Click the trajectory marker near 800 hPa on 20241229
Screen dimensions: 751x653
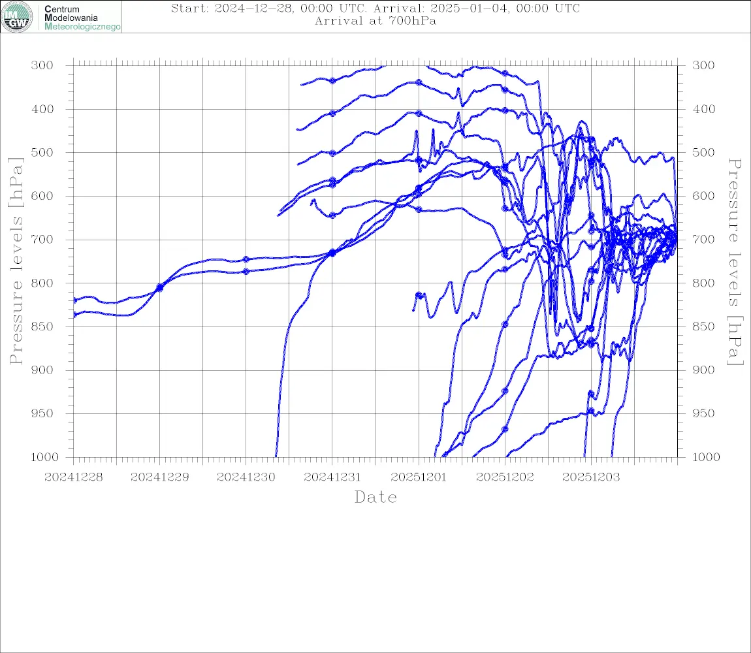(159, 288)
